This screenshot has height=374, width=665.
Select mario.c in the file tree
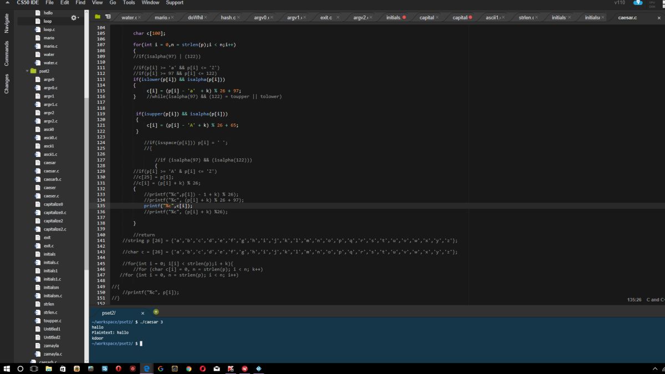pyautogui.click(x=50, y=46)
